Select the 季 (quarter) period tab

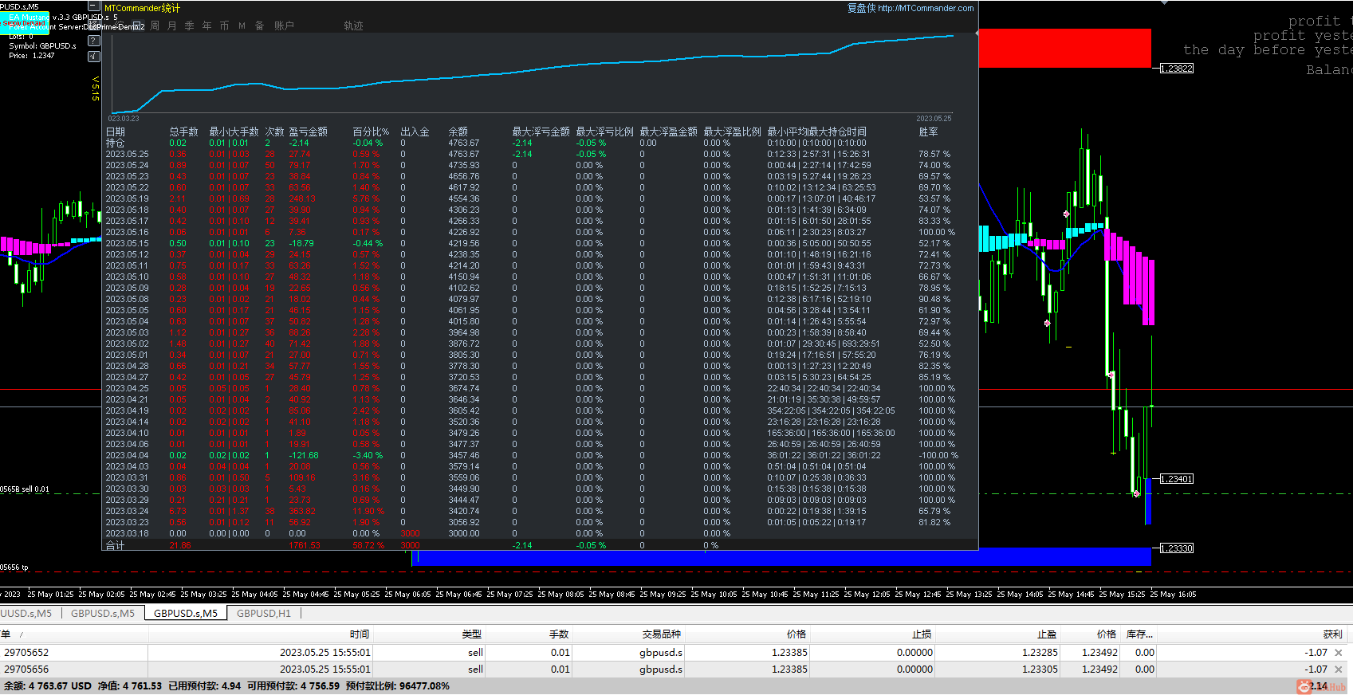[x=190, y=26]
